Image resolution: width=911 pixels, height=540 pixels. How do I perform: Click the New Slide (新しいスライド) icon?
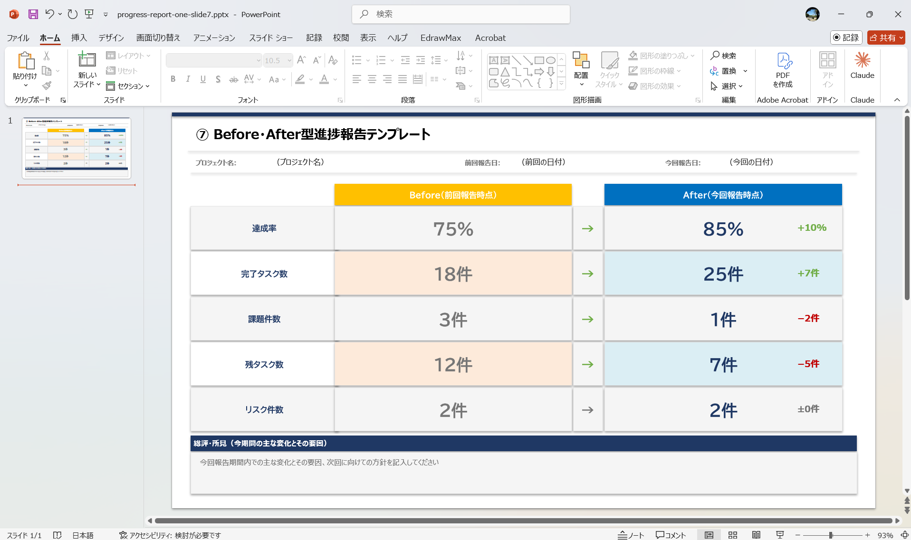point(87,59)
